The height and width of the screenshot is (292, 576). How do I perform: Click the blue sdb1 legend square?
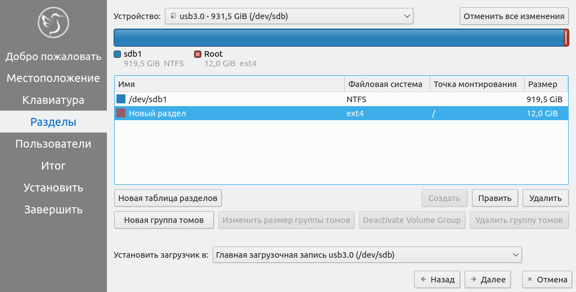pyautogui.click(x=117, y=54)
